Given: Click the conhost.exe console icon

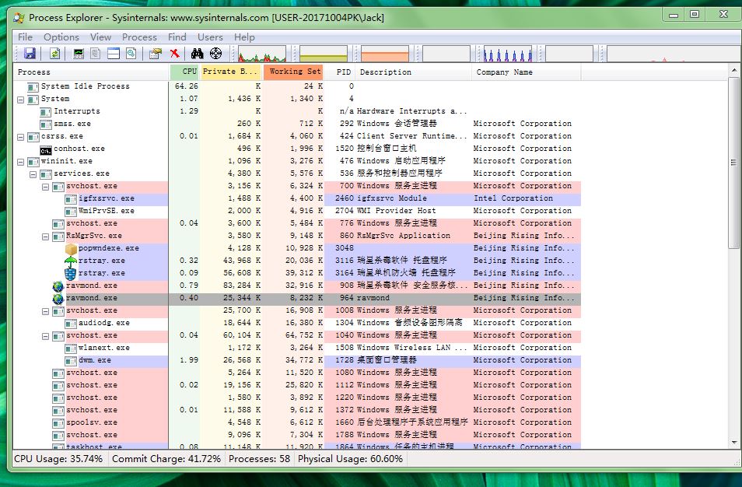Looking at the screenshot, I should click(x=46, y=149).
